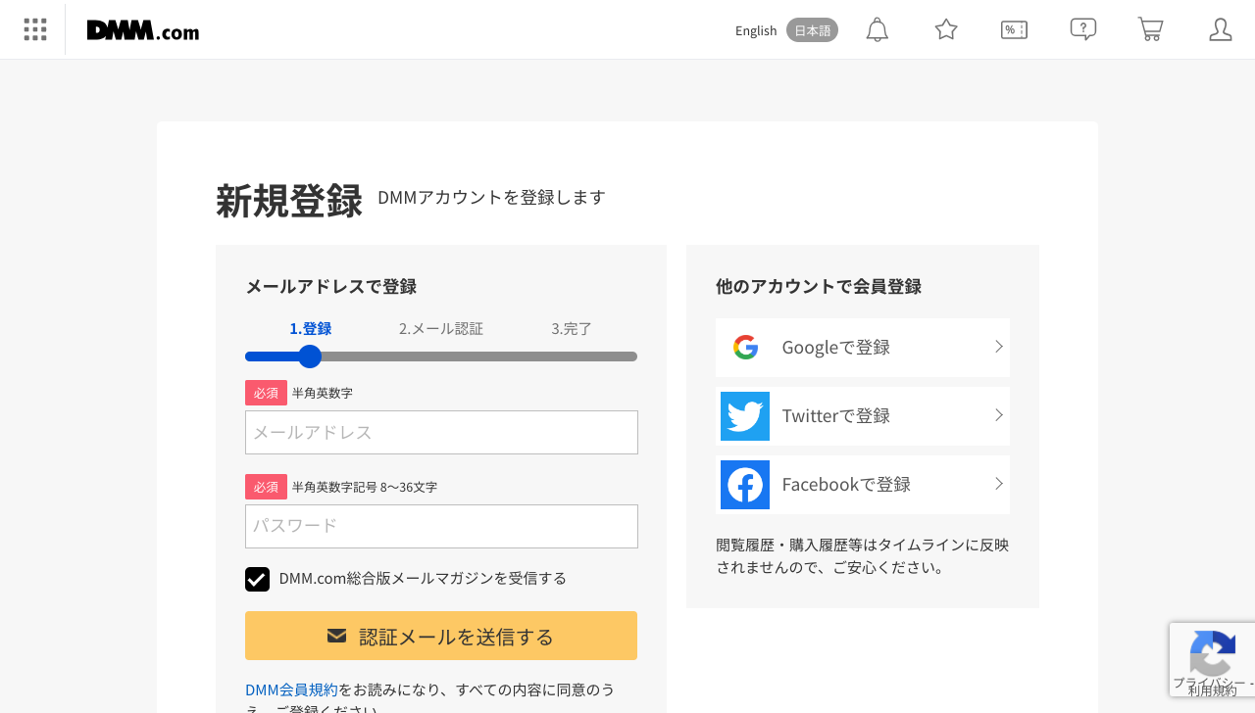
Task: Switch language to English
Action: tap(756, 30)
